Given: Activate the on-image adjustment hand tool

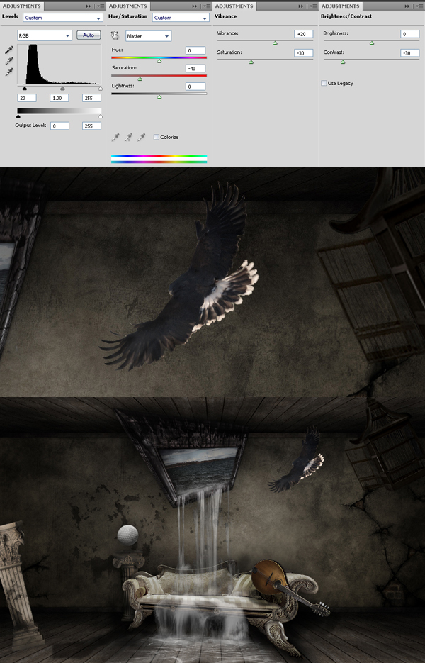Looking at the screenshot, I should (x=115, y=35).
